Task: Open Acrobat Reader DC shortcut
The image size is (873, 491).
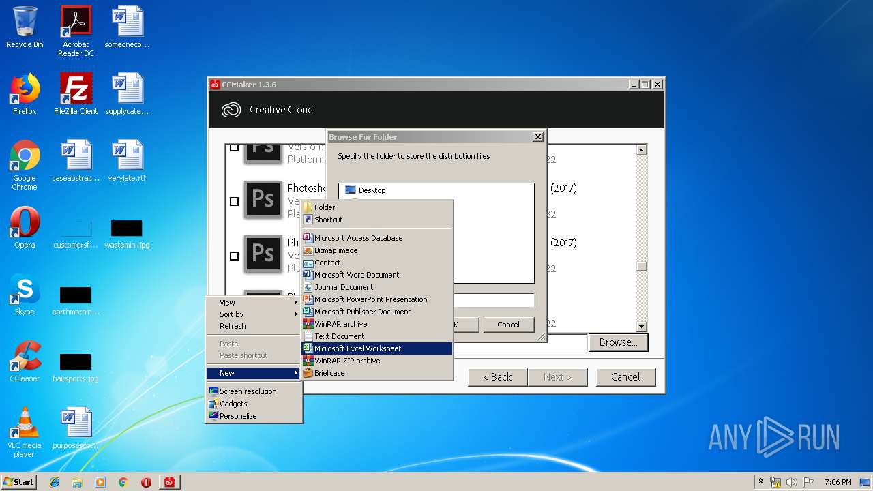Action: [x=76, y=31]
